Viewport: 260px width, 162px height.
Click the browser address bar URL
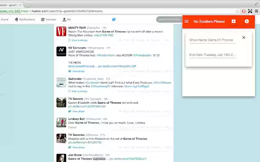click(62, 11)
